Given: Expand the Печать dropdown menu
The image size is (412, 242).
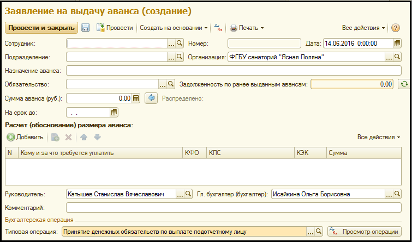Looking at the screenshot, I should pyautogui.click(x=247, y=28).
